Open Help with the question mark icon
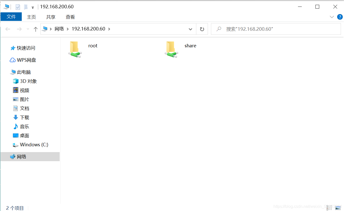344x211 pixels. (x=340, y=17)
